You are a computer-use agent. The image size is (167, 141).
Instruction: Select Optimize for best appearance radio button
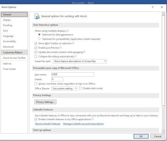pos(39,35)
